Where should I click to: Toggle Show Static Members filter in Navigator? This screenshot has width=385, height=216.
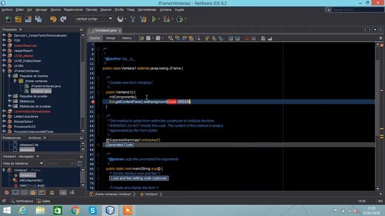tap(24, 193)
